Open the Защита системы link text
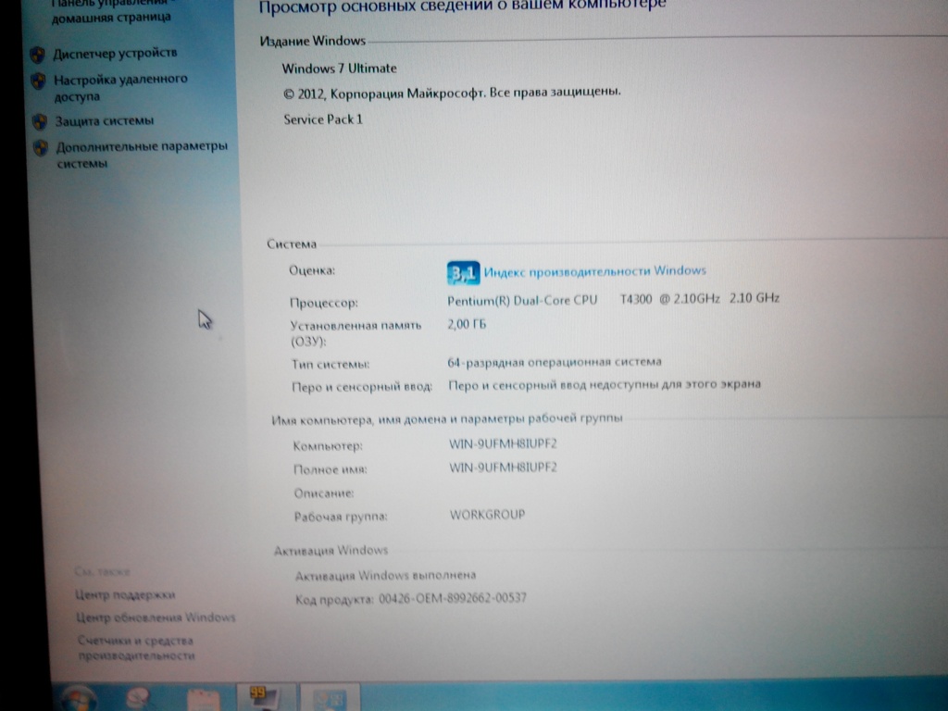The width and height of the screenshot is (948, 711). (105, 120)
